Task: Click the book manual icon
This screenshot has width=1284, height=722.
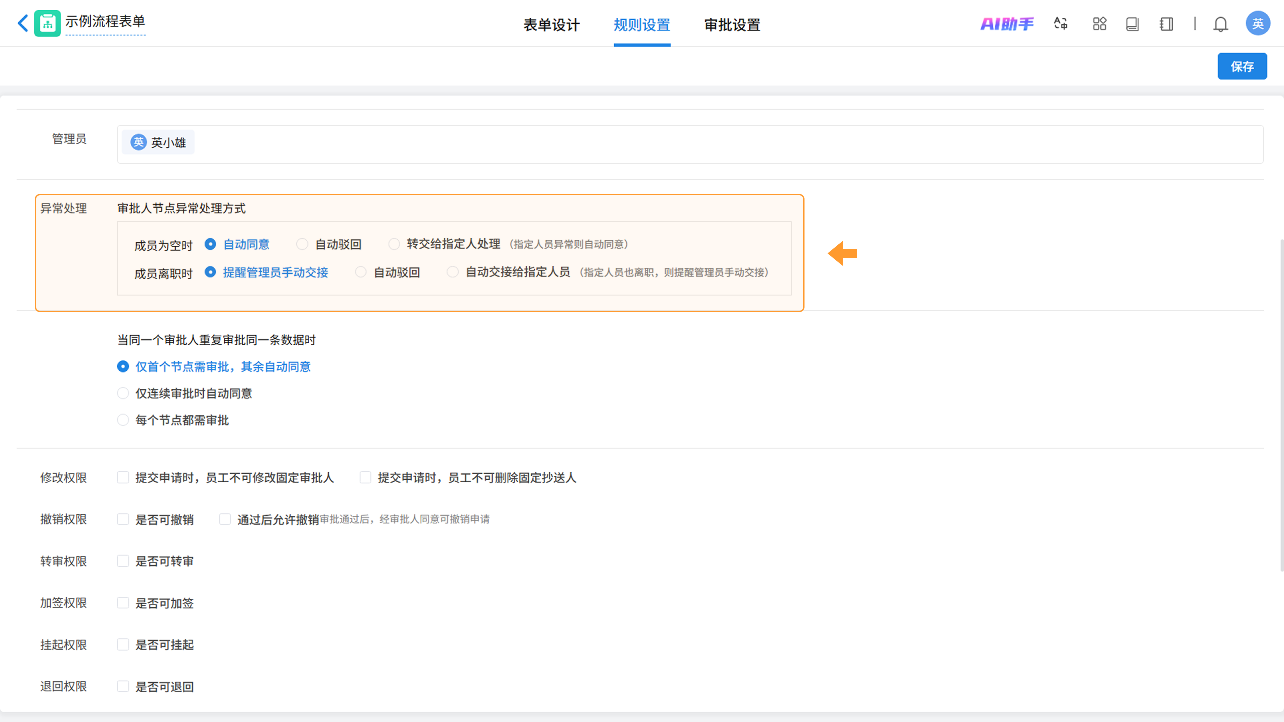Action: [x=1132, y=24]
